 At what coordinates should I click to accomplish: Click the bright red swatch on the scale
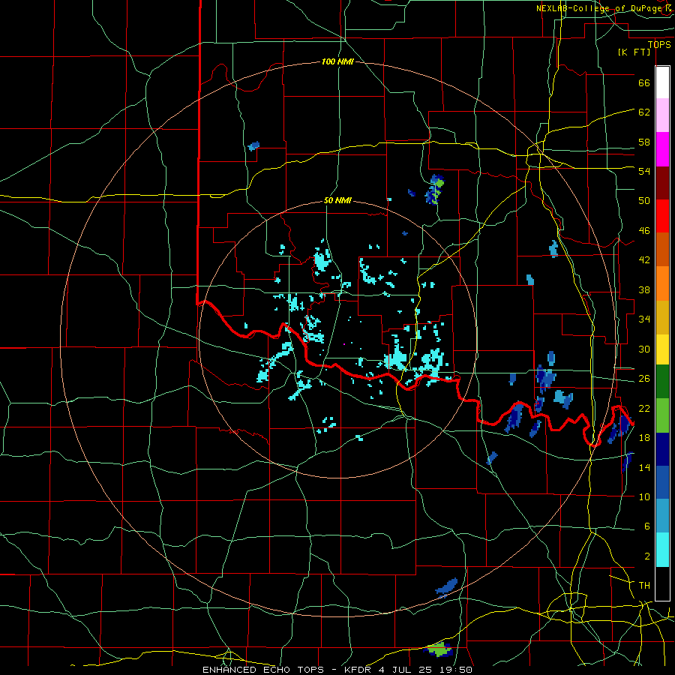pos(662,216)
